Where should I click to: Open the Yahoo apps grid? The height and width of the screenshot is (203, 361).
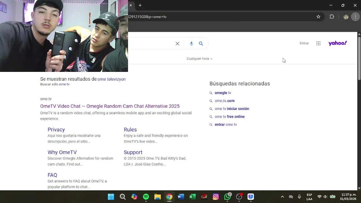318,43
